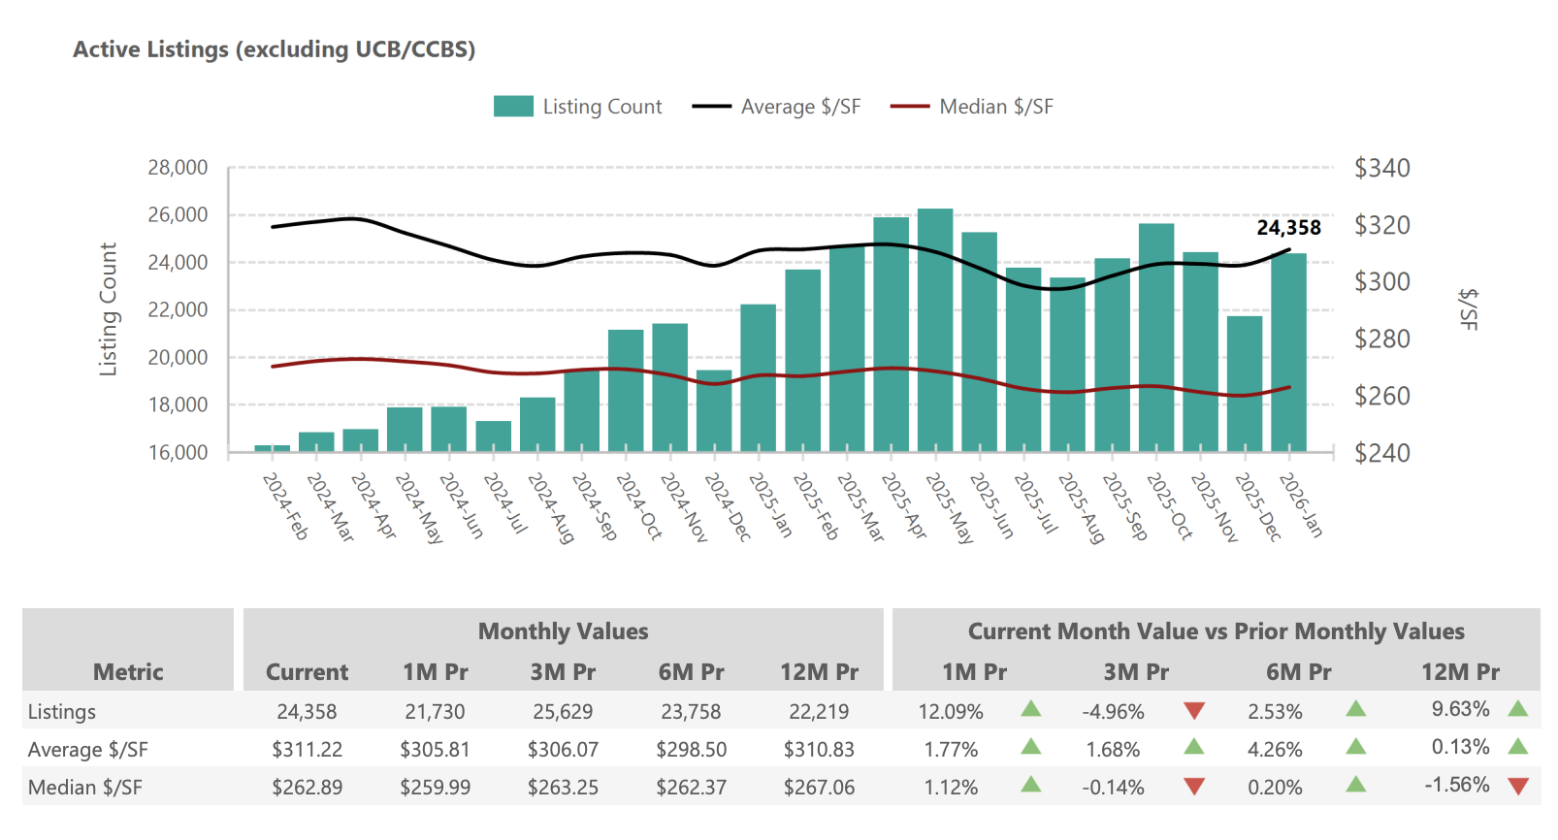Select the Listings row label

[x=62, y=712]
